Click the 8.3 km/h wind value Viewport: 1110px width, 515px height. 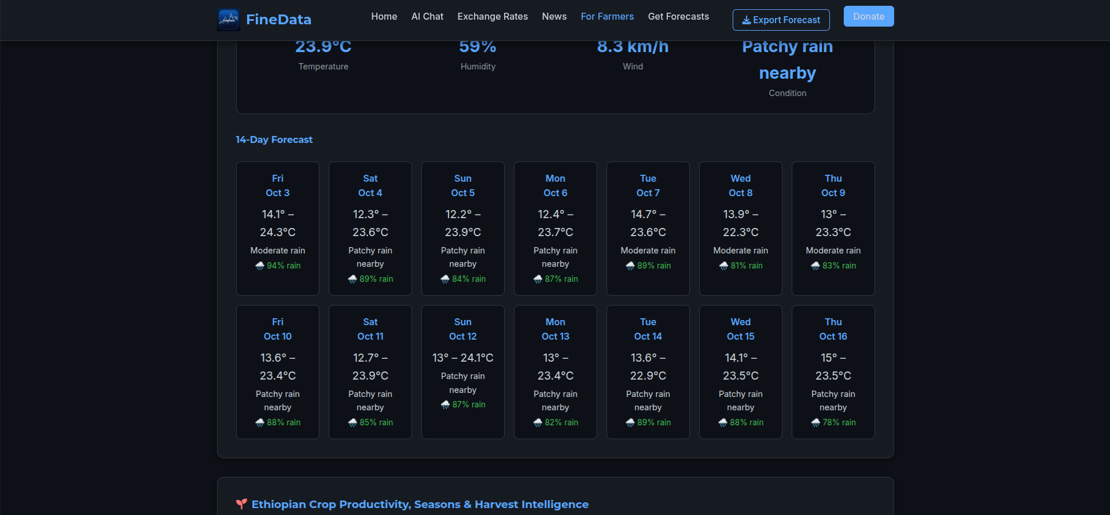[633, 46]
